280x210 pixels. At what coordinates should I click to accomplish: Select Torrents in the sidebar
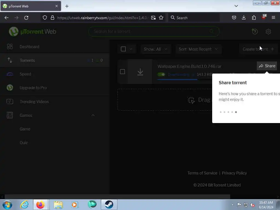tap(54, 60)
